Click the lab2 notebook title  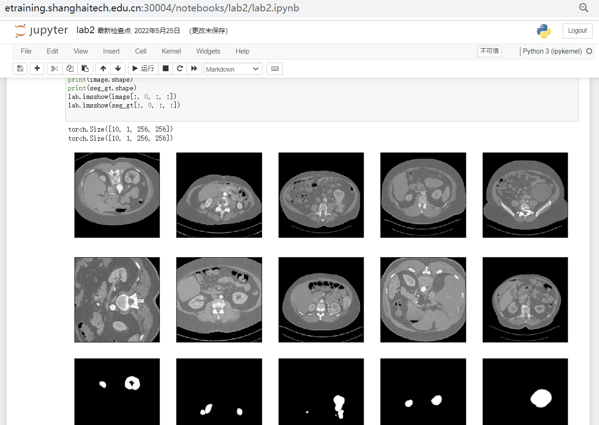85,30
